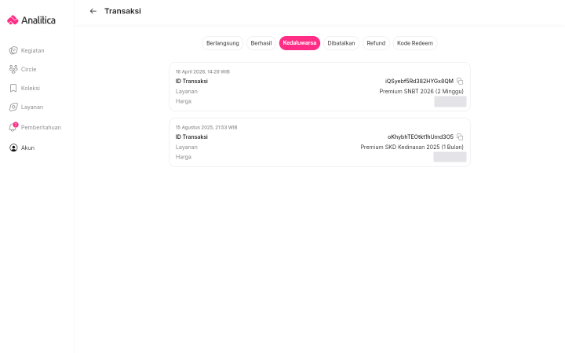565x353 pixels.
Task: Click the Premium SNBT 2026 (2 Minggu) text
Action: point(421,92)
